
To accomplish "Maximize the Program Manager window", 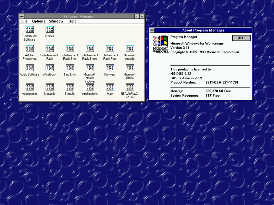I will tap(142, 16).
